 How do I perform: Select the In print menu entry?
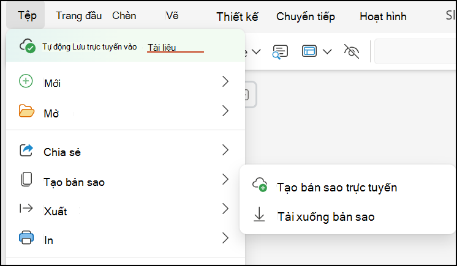click(126, 238)
